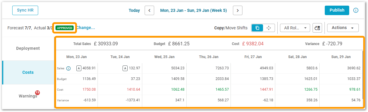Open the week date range picker
This screenshot has width=368, height=112.
[193, 10]
